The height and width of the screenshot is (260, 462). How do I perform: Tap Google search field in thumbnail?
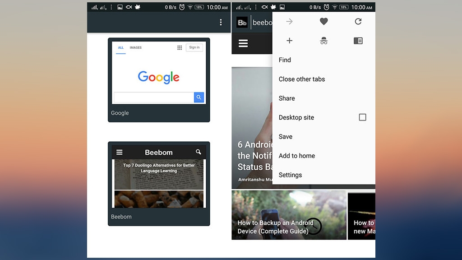tap(154, 97)
